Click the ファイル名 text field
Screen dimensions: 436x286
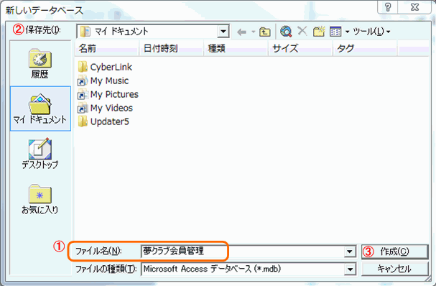pos(242,252)
